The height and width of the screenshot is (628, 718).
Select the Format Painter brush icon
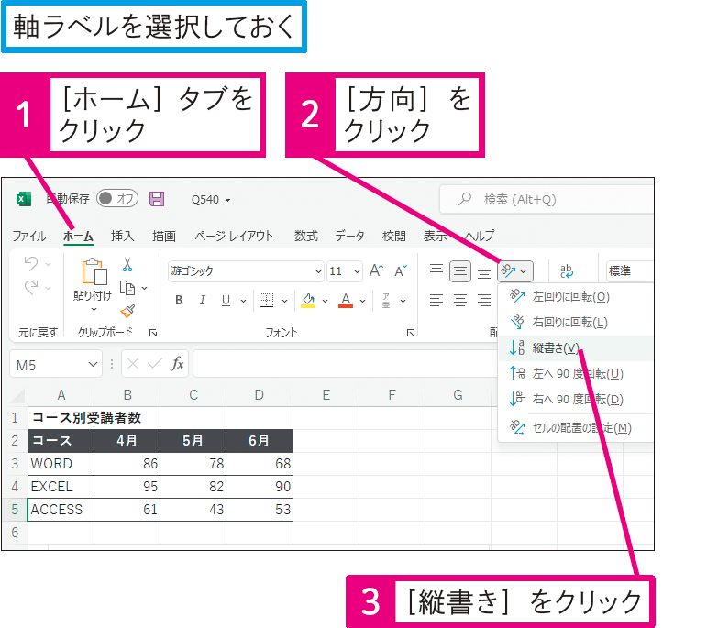pyautogui.click(x=127, y=310)
